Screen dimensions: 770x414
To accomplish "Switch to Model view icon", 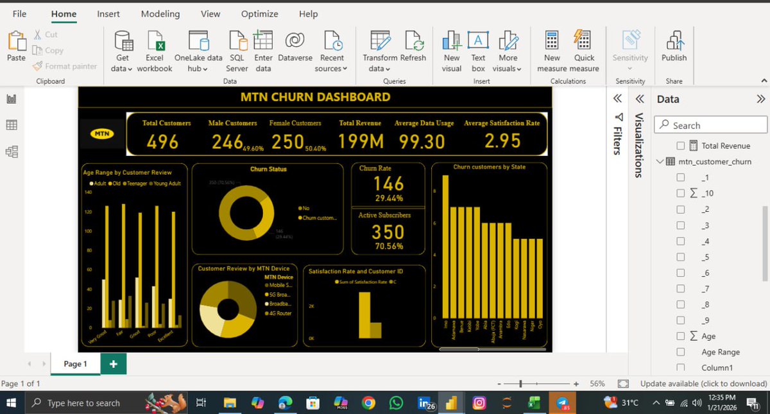I will coord(12,151).
